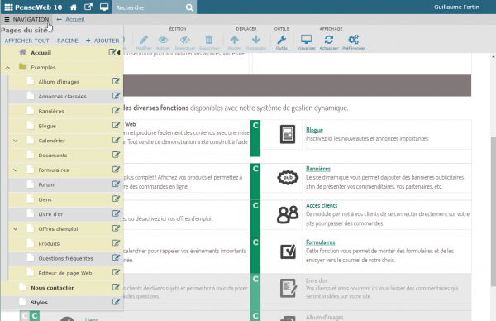Edit Styles page icon
Image resolution: width=496 pixels, height=321 pixels.
pyautogui.click(x=116, y=302)
